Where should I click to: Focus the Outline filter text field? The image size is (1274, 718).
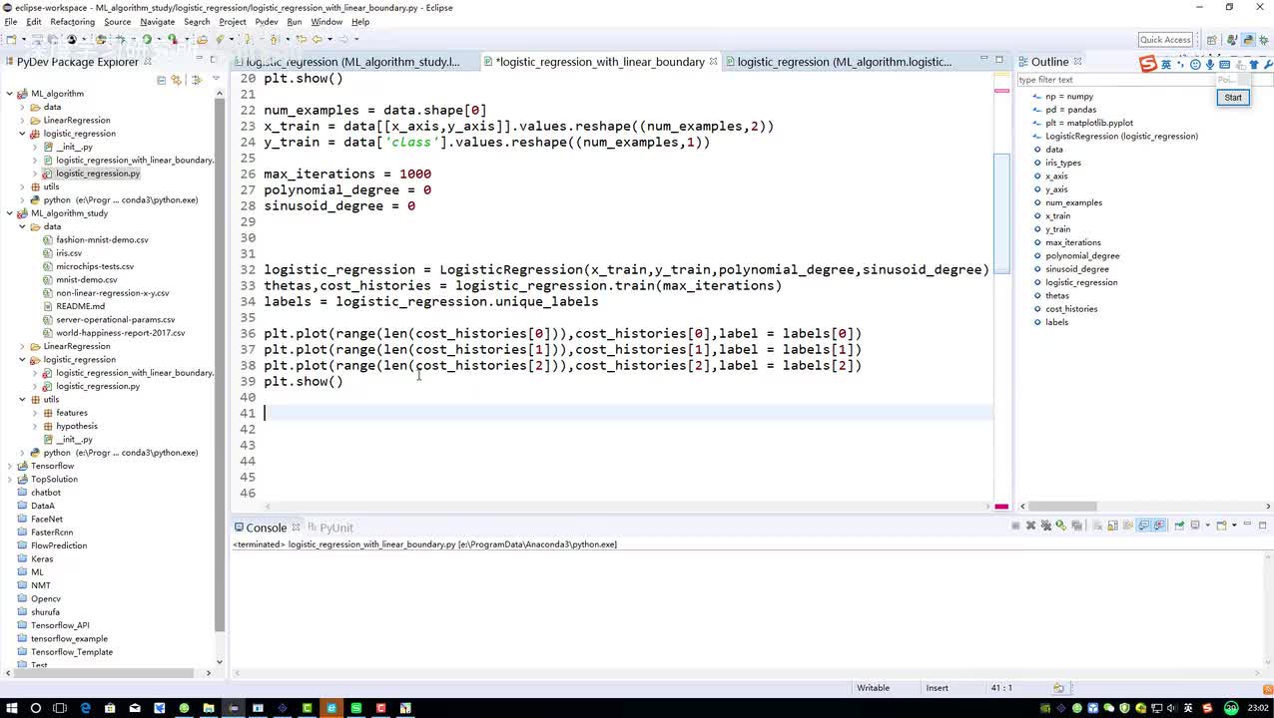[x=1115, y=80]
